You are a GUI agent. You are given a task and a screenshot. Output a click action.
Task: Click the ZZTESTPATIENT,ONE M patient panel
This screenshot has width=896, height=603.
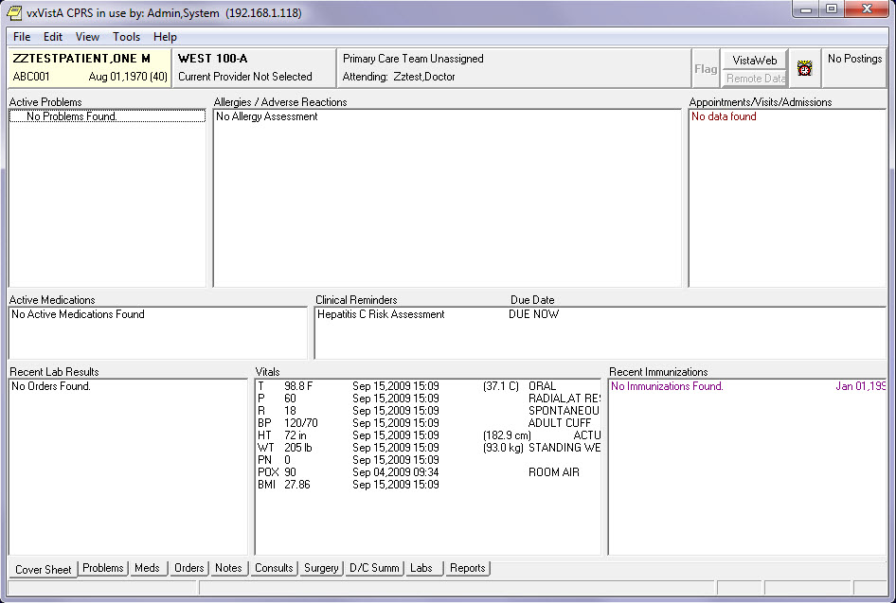[90, 67]
